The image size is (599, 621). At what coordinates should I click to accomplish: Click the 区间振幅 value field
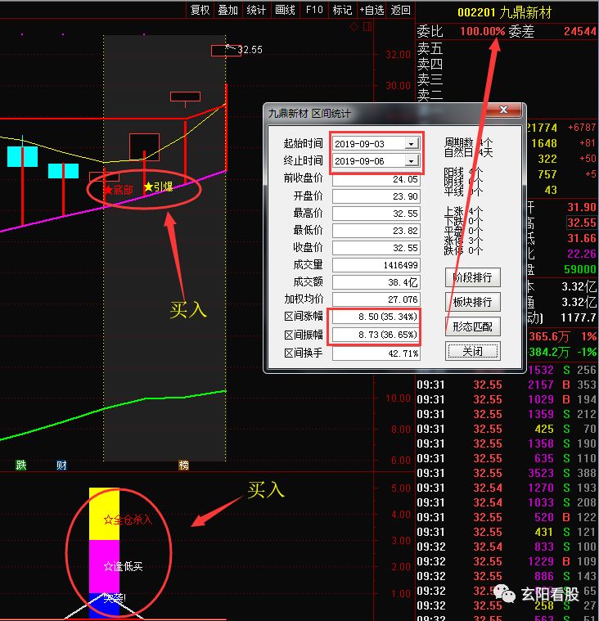pos(376,335)
